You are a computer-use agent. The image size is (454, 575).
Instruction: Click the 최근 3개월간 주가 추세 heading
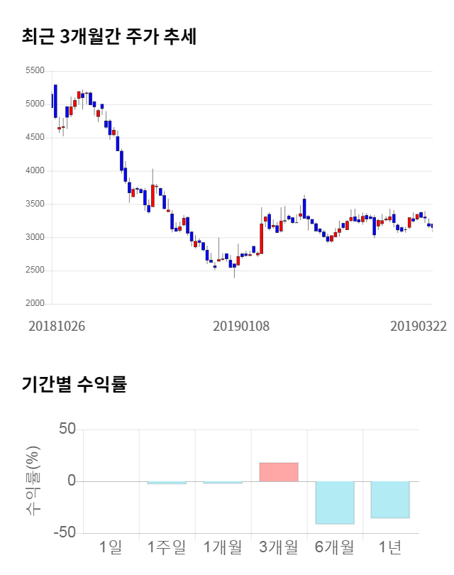[x=109, y=37]
